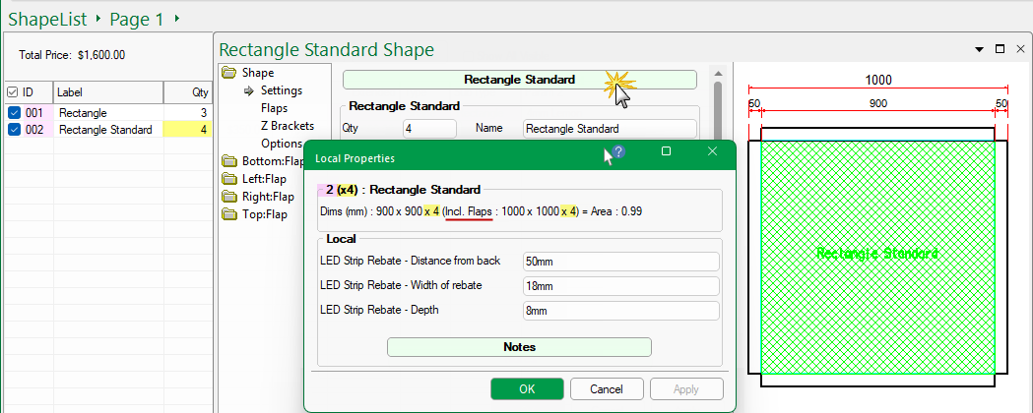Click the Top:Flap folder icon
The image size is (1033, 413).
tap(230, 214)
